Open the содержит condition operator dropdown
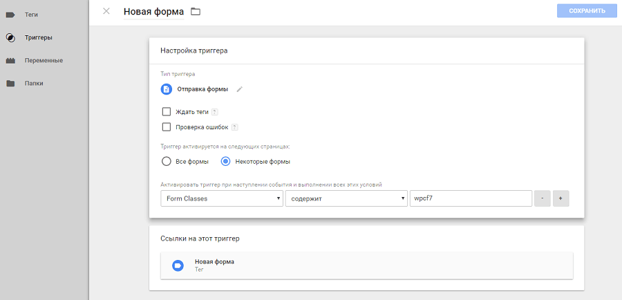 346,198
